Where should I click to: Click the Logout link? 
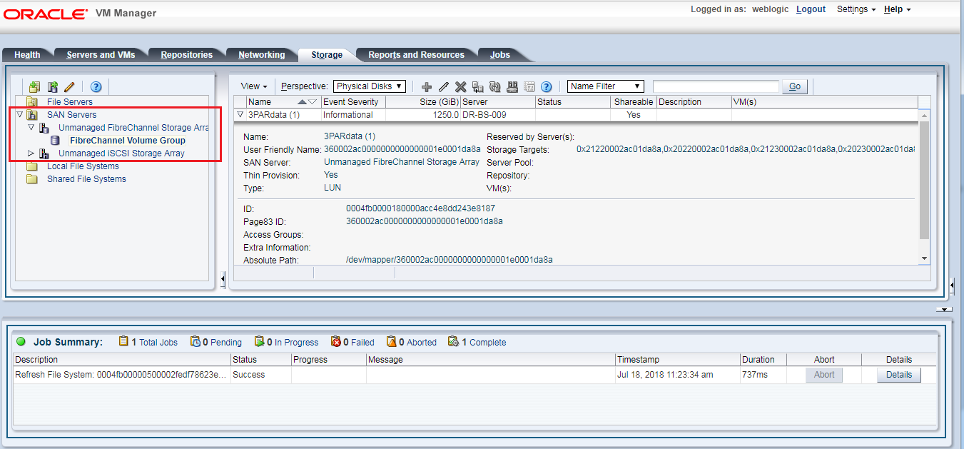tap(811, 9)
